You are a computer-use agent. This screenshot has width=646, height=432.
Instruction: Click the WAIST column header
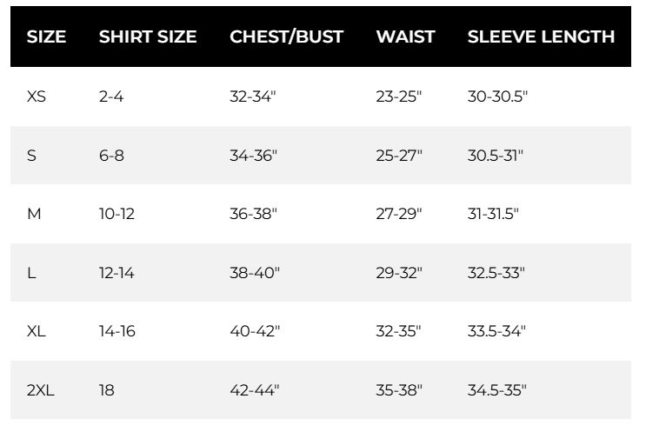coord(405,37)
